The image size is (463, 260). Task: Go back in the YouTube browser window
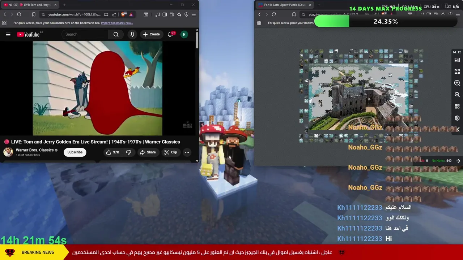click(x=5, y=14)
